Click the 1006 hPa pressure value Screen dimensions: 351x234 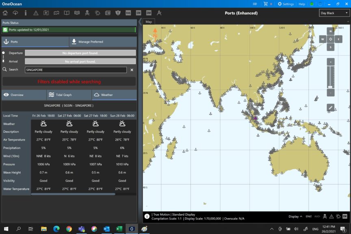click(43, 165)
